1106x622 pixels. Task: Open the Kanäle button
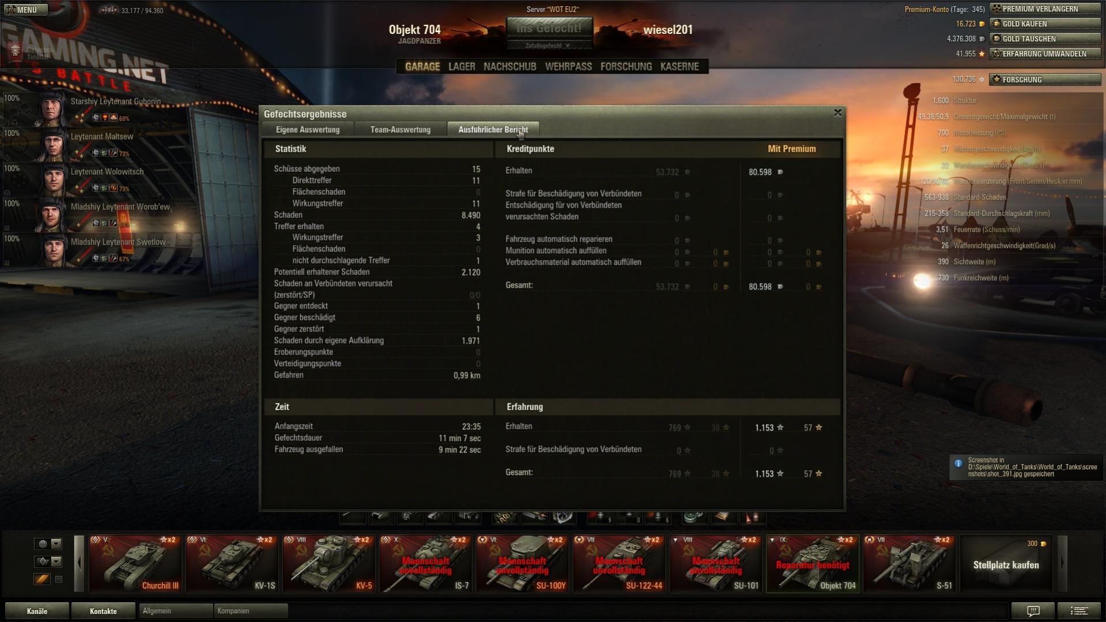37,611
